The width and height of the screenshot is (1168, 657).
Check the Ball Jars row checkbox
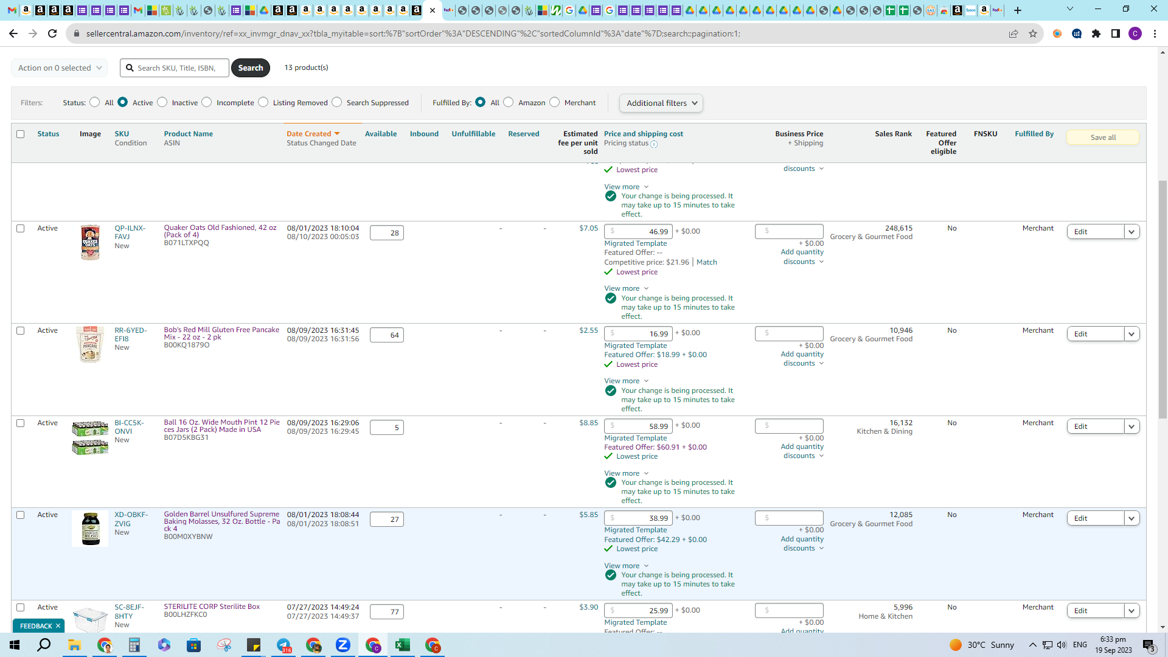click(21, 423)
